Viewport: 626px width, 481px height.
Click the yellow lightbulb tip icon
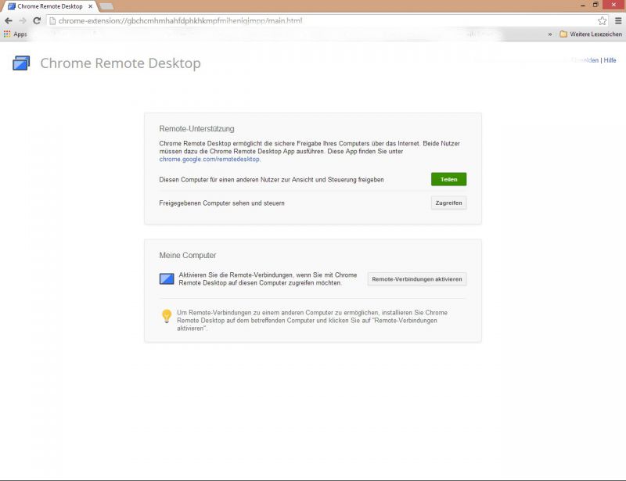[167, 316]
